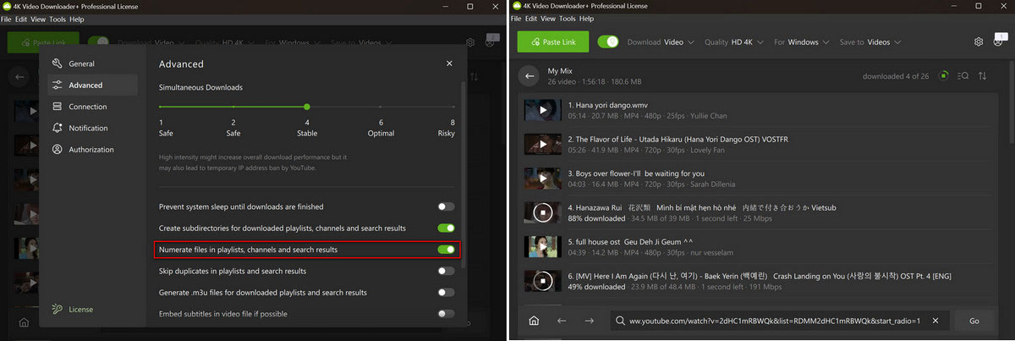Viewport: 1015px width, 341px height.
Task: Open settings gear in right window toolbar
Action: pos(979,41)
